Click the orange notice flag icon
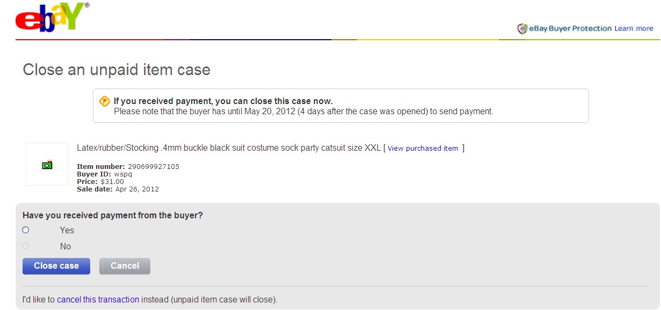Image resolution: width=661 pixels, height=310 pixels. tap(105, 101)
